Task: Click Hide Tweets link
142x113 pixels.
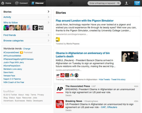Action: pos(104,80)
